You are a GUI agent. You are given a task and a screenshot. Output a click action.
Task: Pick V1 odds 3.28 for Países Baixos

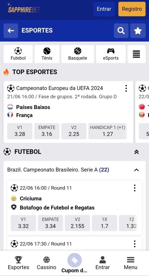coord(20,131)
